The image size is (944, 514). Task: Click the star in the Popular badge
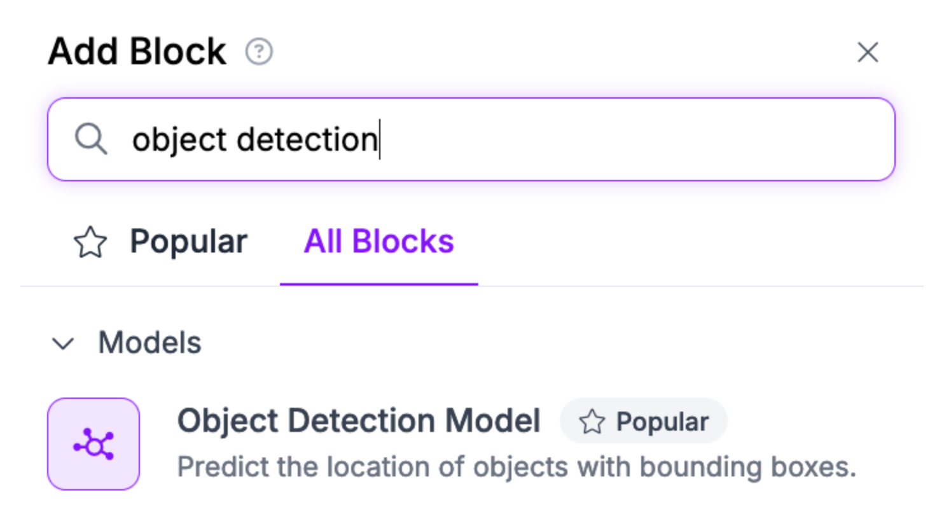click(592, 422)
